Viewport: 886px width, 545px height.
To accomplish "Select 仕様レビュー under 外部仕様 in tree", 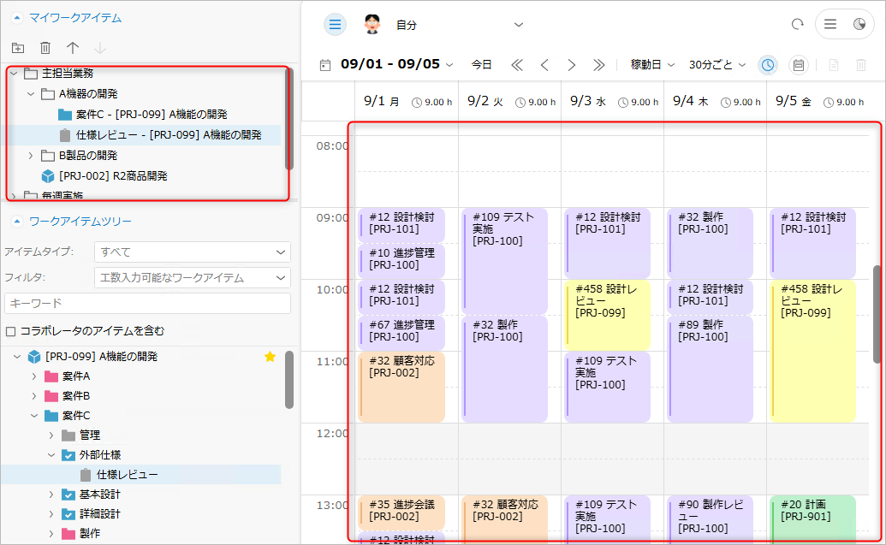I will tap(127, 475).
